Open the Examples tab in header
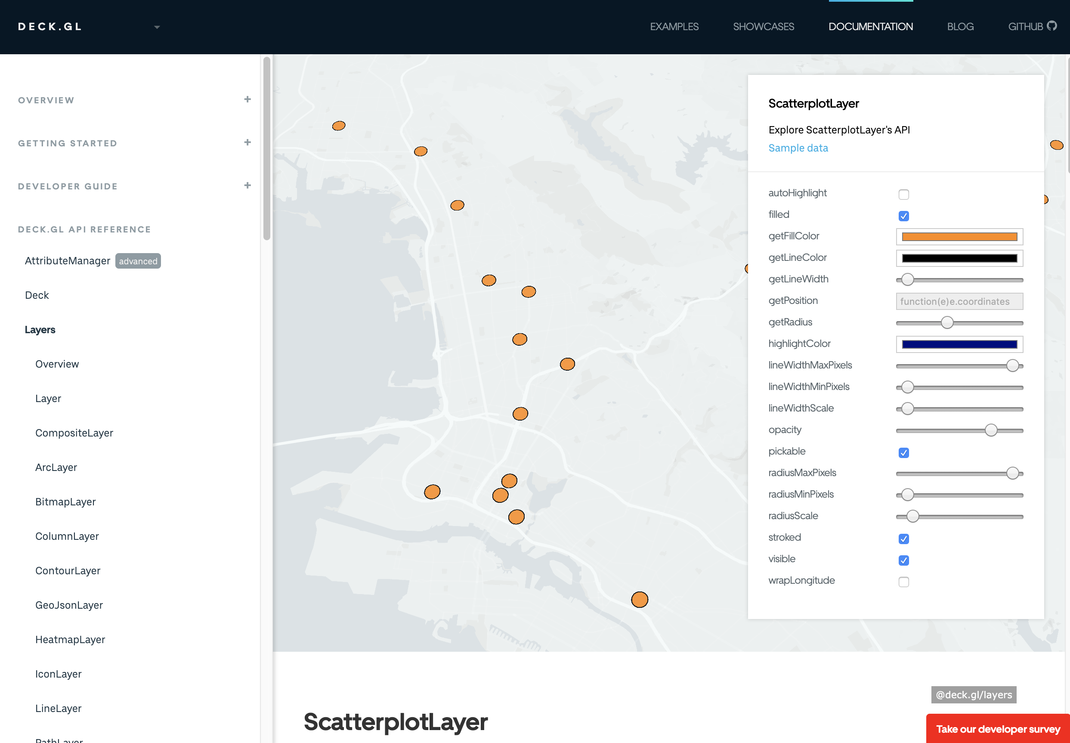Image resolution: width=1070 pixels, height=743 pixels. (674, 27)
